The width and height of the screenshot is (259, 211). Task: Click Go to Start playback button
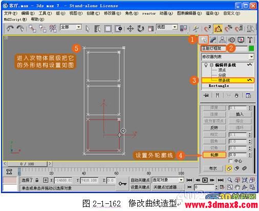point(189,180)
